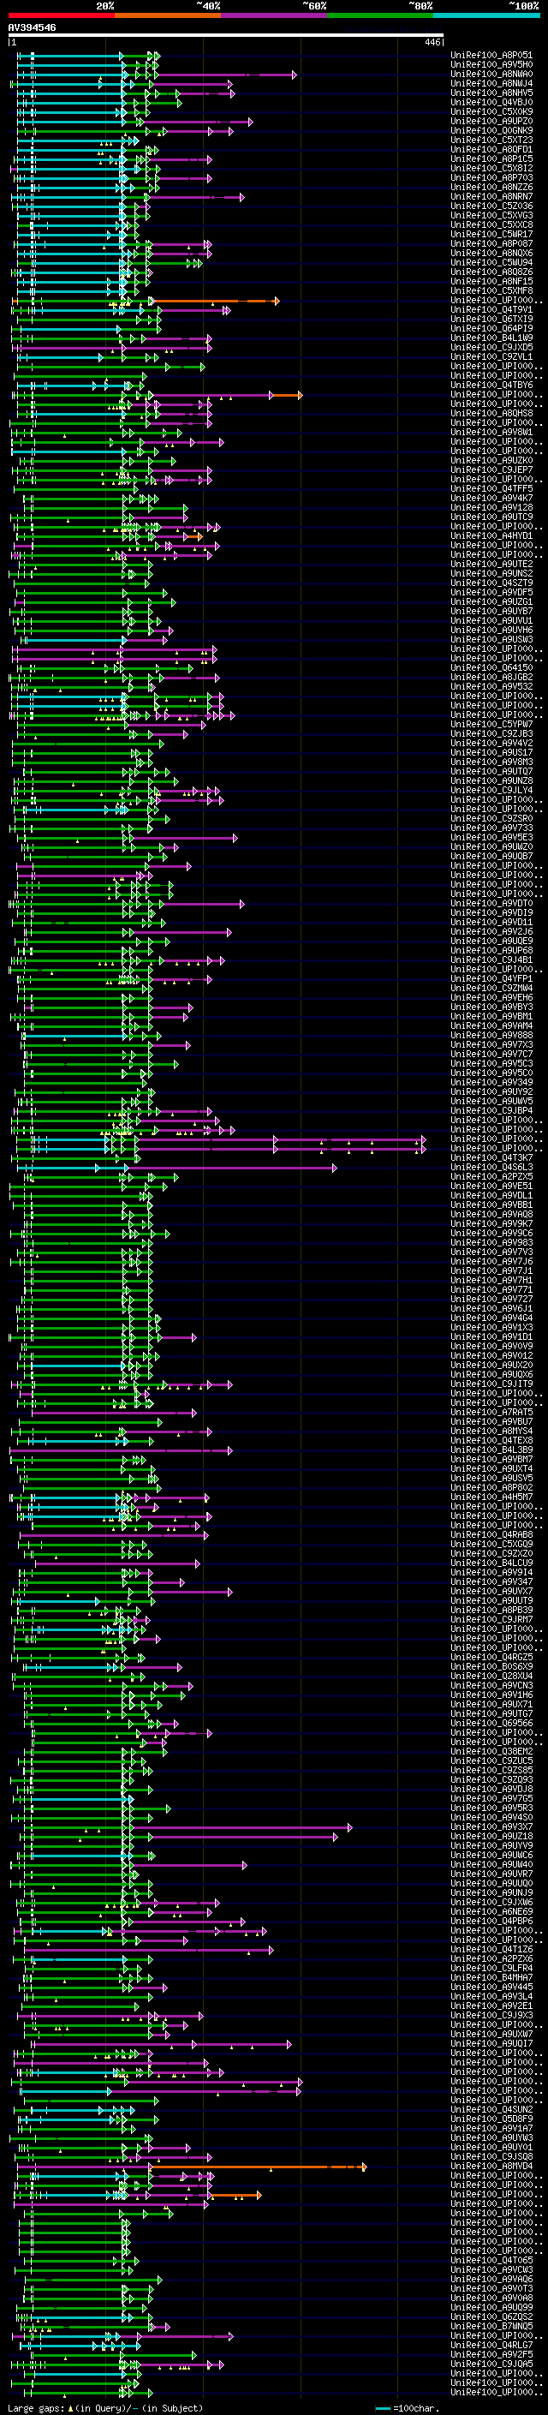Image resolution: width=548 pixels, height=2415 pixels.
Task: Click the orange 20%-40% legend segment
Action: point(168,15)
